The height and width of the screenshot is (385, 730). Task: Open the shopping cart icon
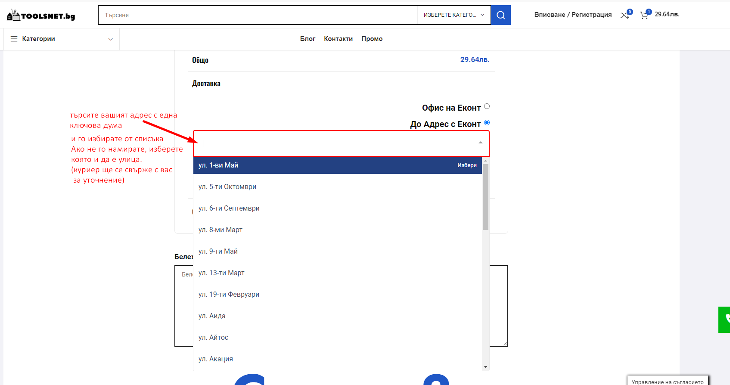point(644,15)
